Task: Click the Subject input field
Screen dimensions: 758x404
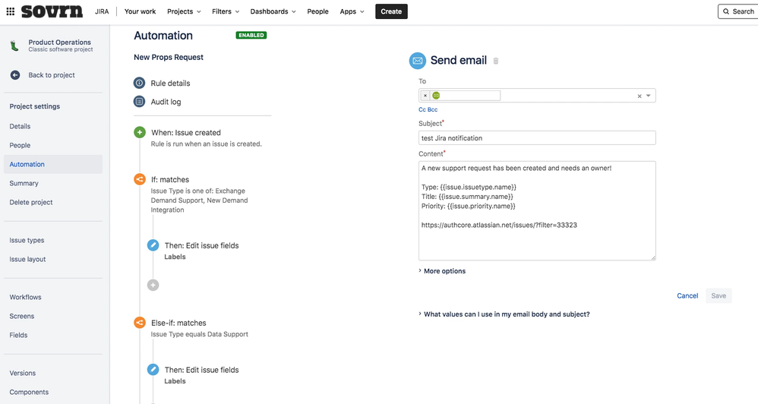Action: tap(537, 137)
